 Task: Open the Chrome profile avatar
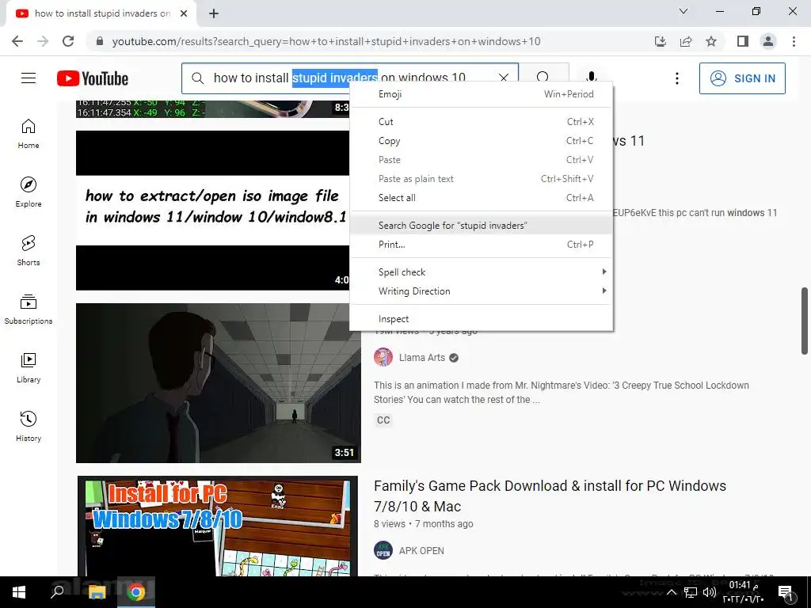(x=768, y=41)
